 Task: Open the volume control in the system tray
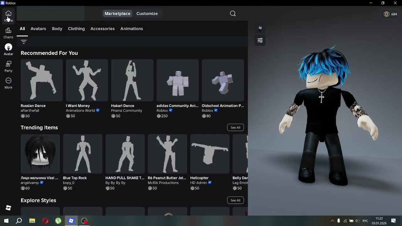coord(357,221)
